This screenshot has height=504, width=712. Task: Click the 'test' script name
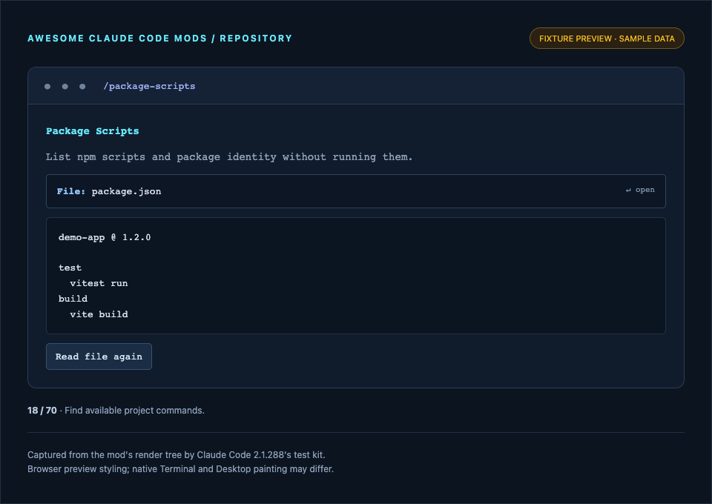point(70,268)
